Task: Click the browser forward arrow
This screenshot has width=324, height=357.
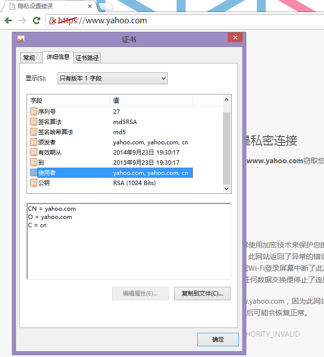Action: [22, 21]
